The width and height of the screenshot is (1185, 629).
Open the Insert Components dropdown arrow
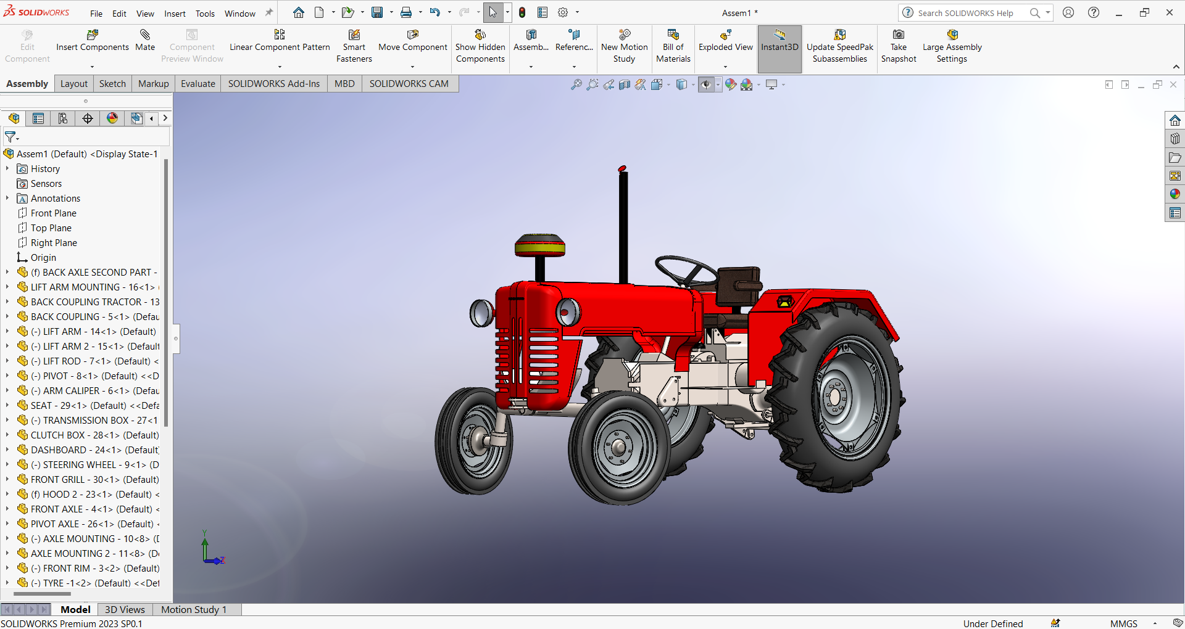pyautogui.click(x=93, y=67)
